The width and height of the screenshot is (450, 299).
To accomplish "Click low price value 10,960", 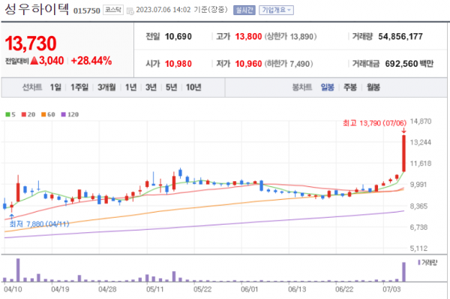I will (248, 64).
